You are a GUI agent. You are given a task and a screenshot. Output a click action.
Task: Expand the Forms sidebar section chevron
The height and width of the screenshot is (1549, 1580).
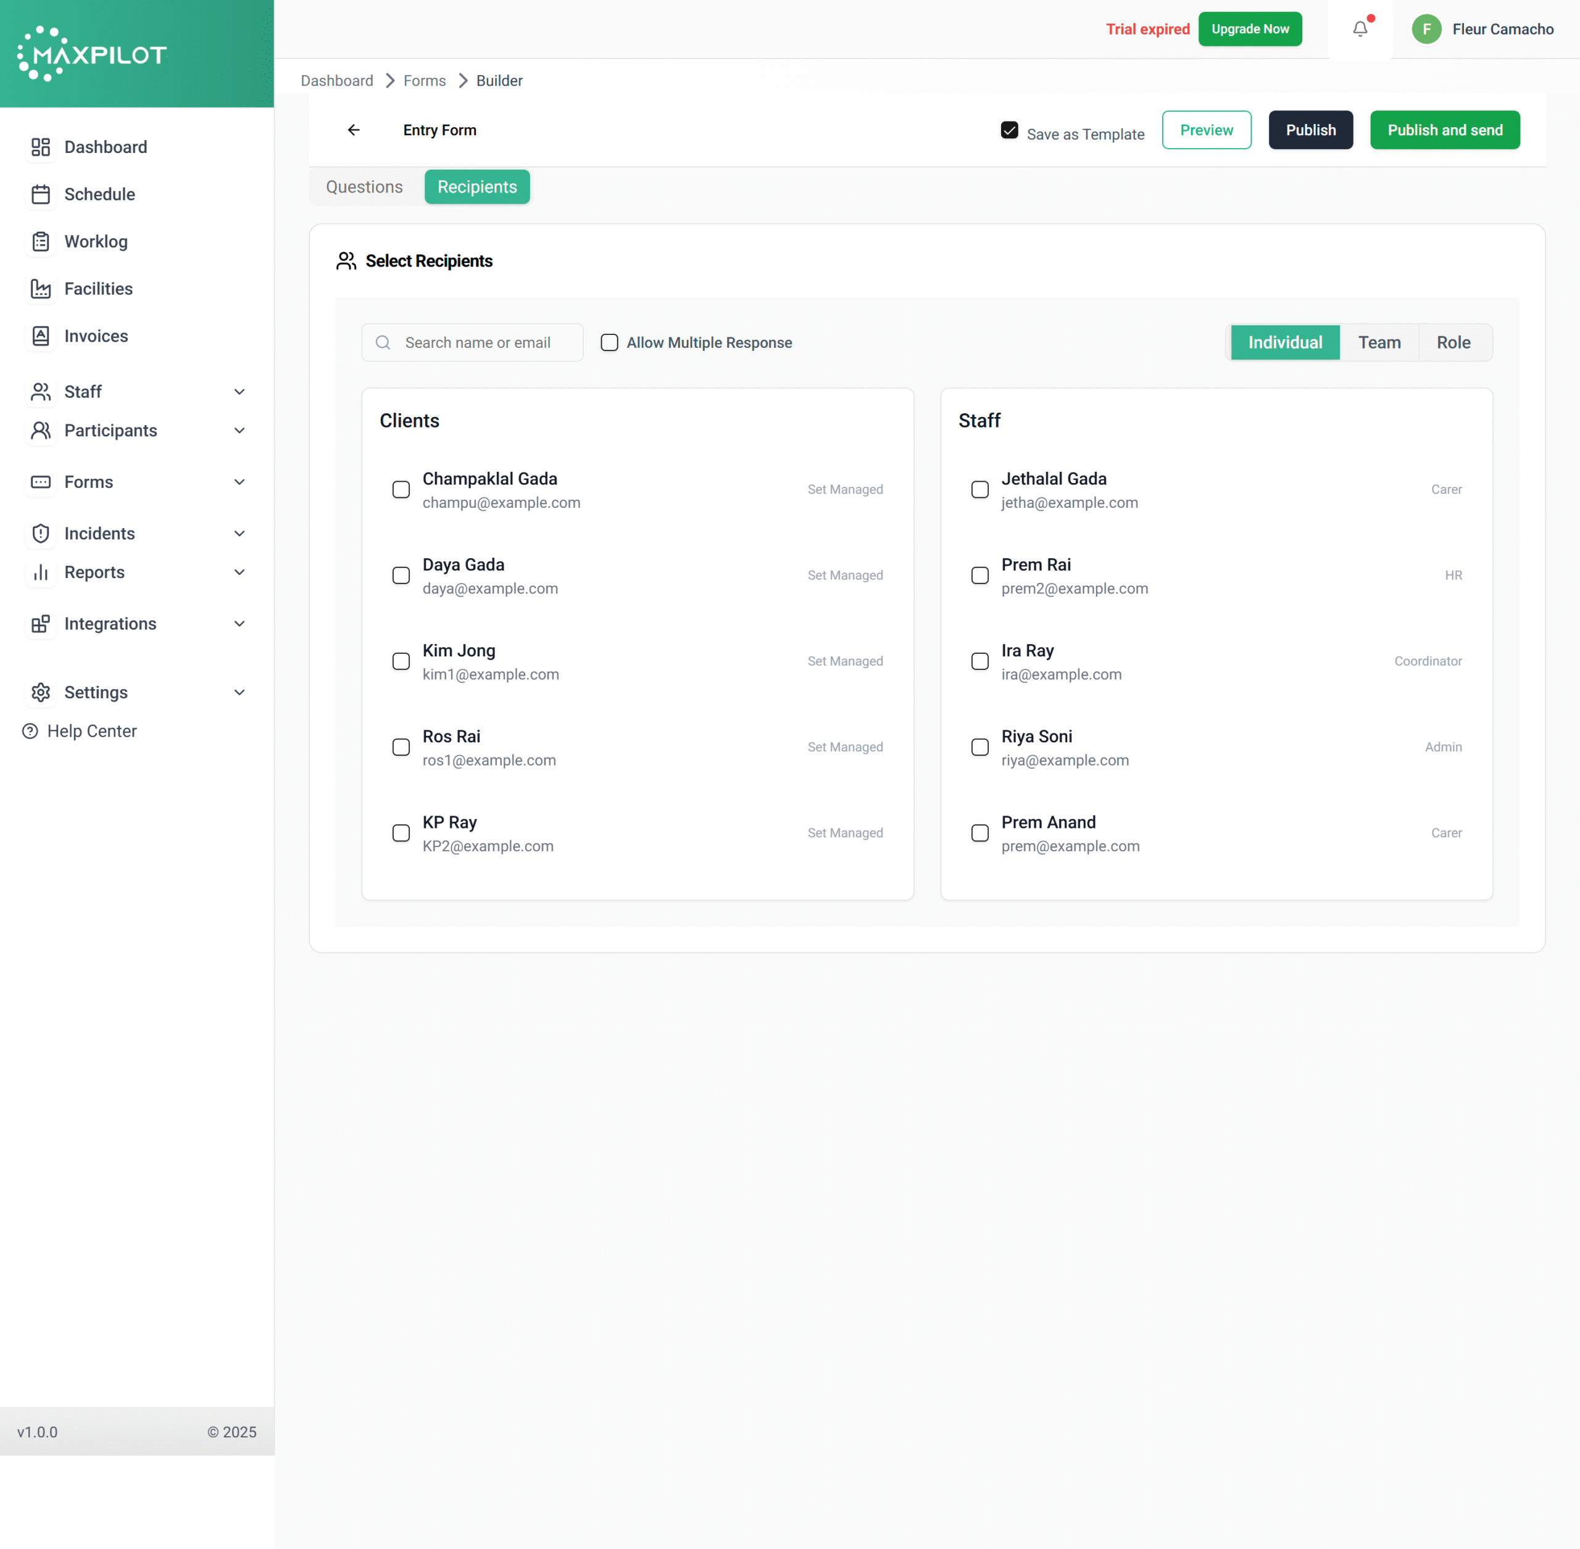coord(239,482)
